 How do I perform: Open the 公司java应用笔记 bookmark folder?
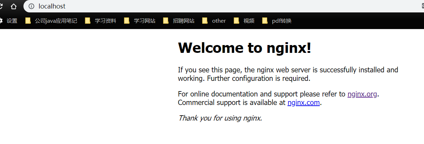(x=51, y=21)
